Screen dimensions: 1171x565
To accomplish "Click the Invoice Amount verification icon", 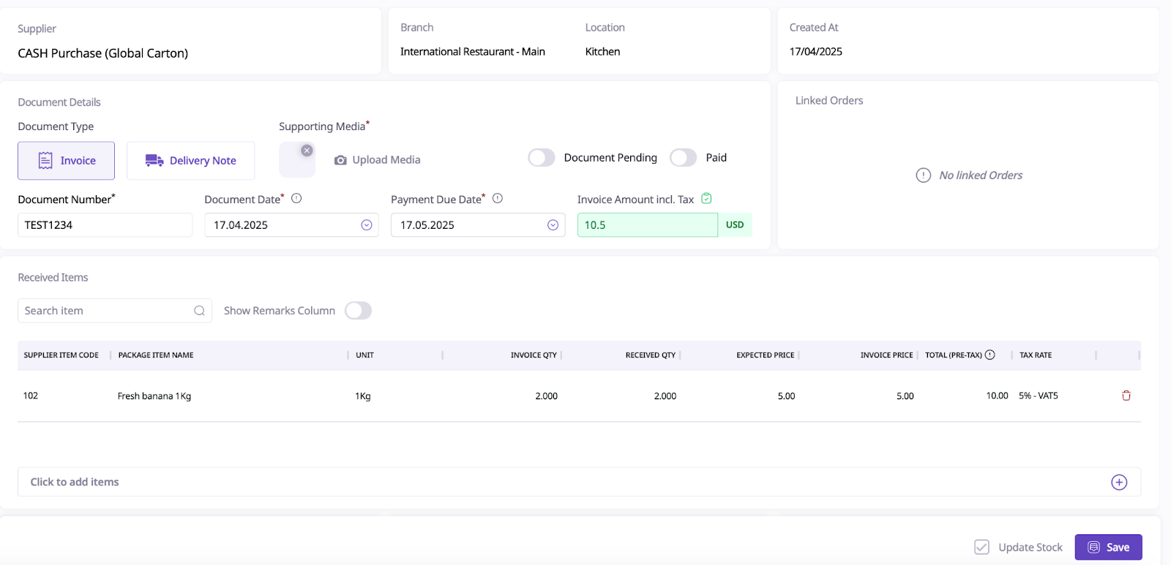I will pos(706,198).
